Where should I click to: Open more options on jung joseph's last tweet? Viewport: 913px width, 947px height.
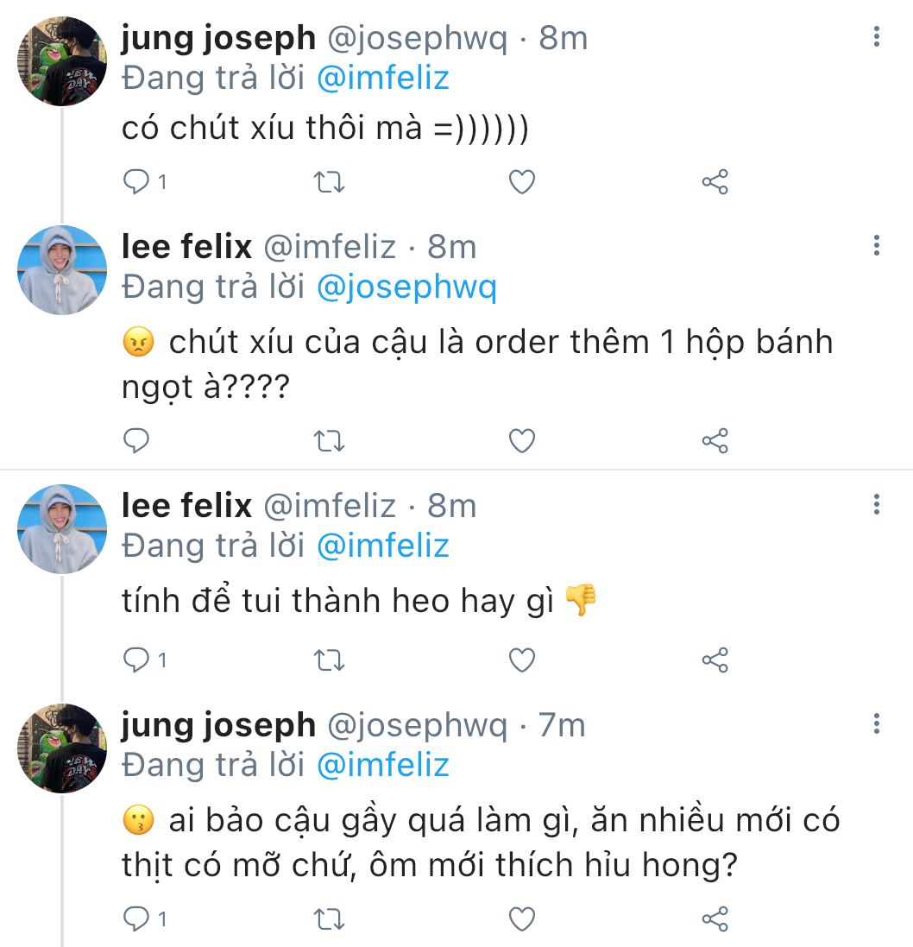point(877,723)
